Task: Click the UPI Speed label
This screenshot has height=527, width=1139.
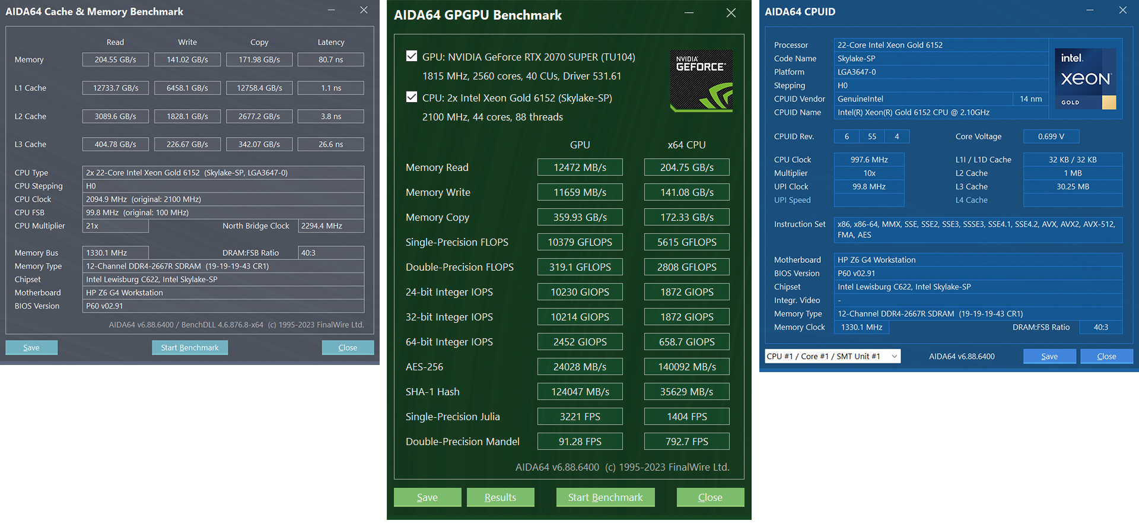Action: tap(792, 200)
